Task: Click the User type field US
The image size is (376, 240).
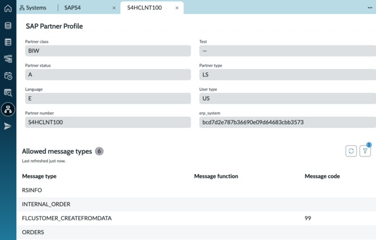Action: (x=287, y=98)
